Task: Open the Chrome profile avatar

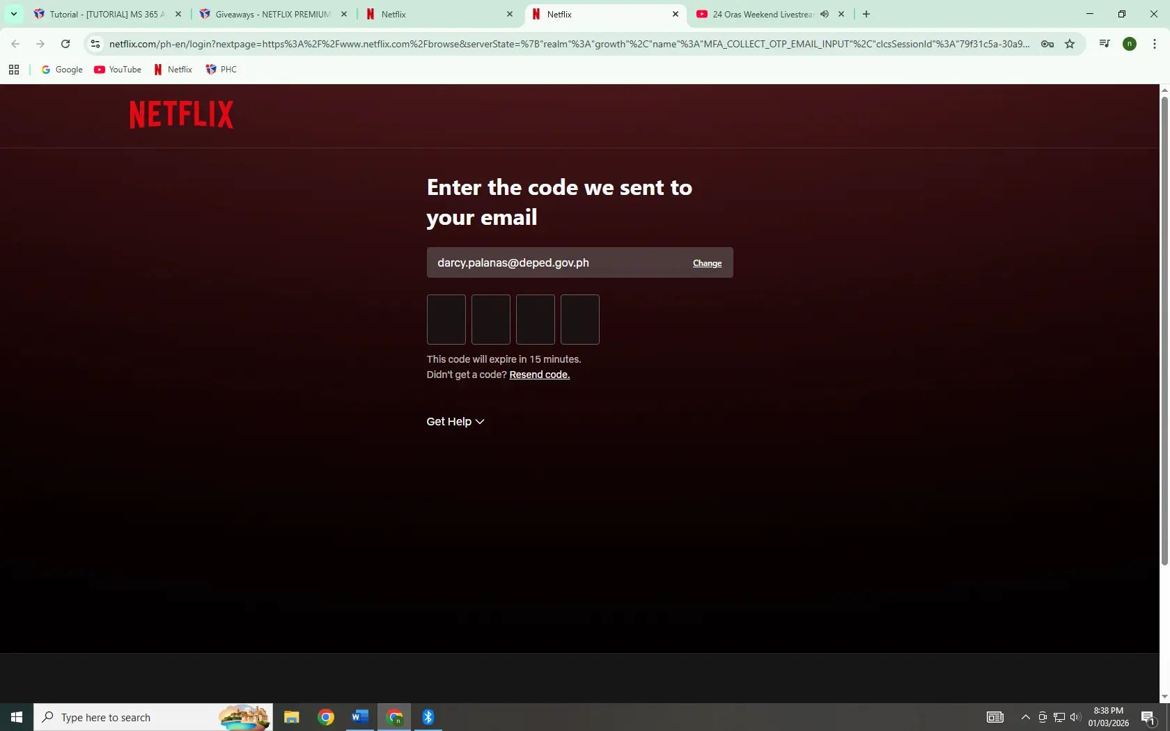Action: (1130, 44)
